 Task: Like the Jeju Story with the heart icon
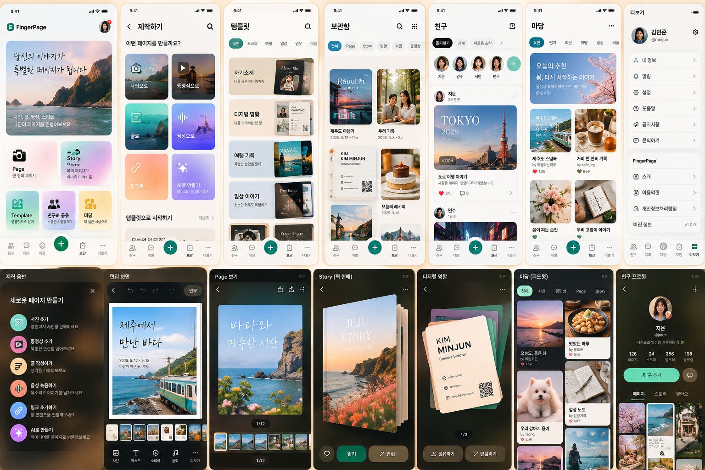[327, 454]
